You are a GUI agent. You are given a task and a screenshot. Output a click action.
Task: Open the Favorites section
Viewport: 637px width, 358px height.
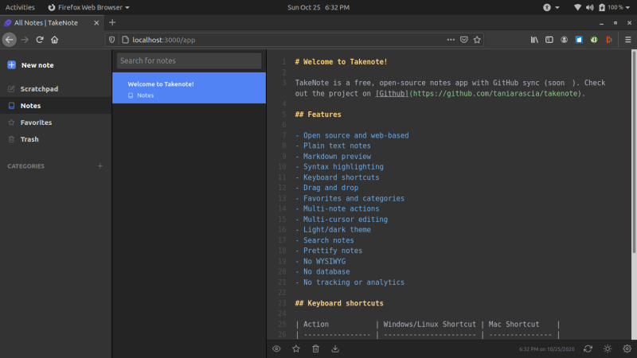coord(56,123)
